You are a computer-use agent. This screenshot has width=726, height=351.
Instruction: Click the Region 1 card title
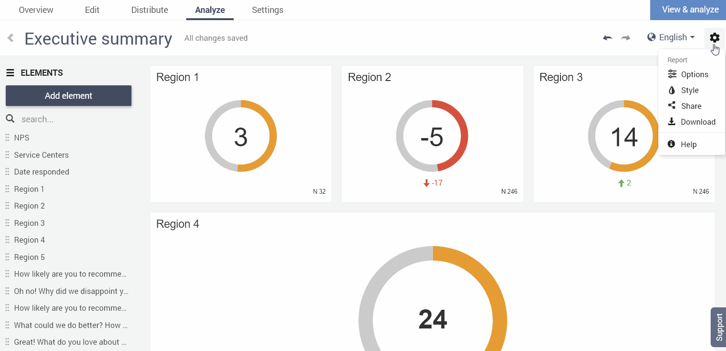[178, 77]
